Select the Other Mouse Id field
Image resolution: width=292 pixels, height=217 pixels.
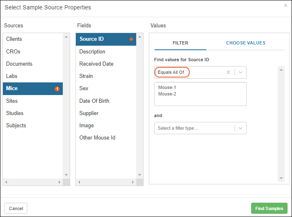tap(97, 137)
